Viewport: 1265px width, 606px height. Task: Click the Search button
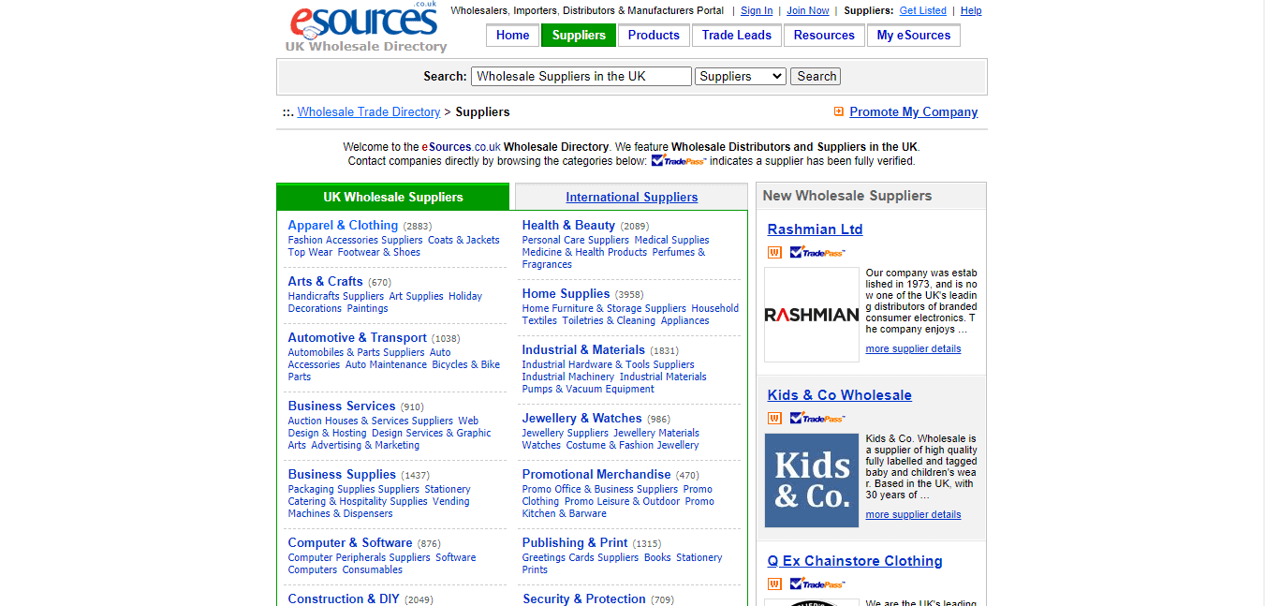pyautogui.click(x=816, y=77)
